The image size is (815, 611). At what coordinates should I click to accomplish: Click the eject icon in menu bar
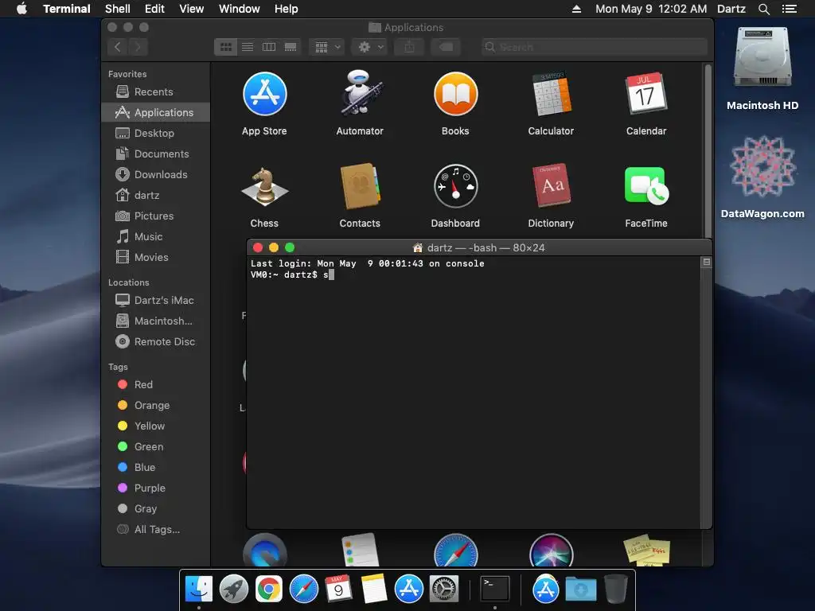tap(576, 9)
